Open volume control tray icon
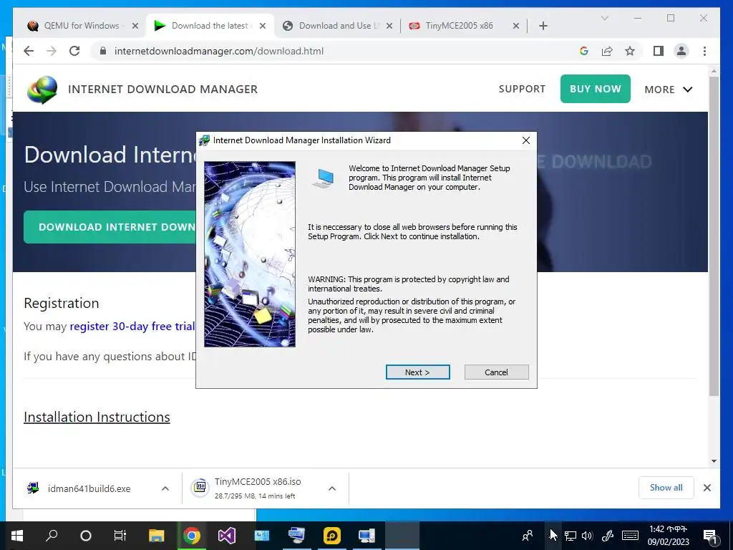Image resolution: width=733 pixels, height=550 pixels. click(x=587, y=536)
